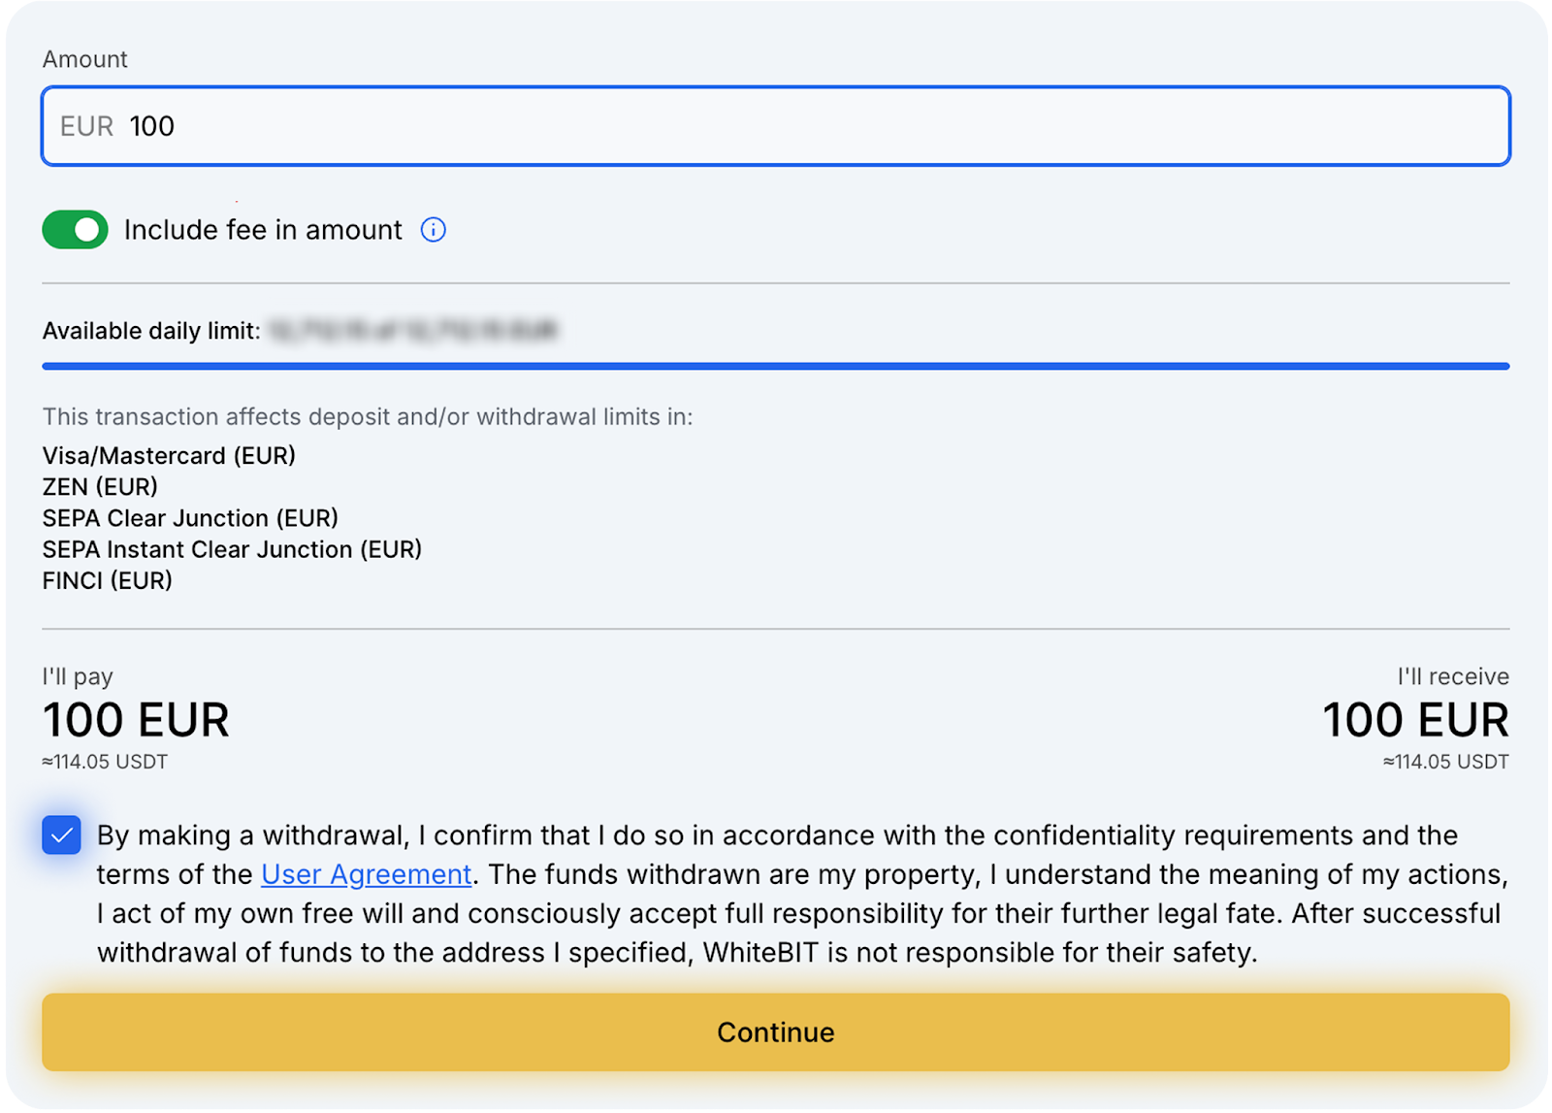Screen dimensions: 1552x1113
Task: Select the ZEN (EUR) entry
Action: [x=100, y=486]
